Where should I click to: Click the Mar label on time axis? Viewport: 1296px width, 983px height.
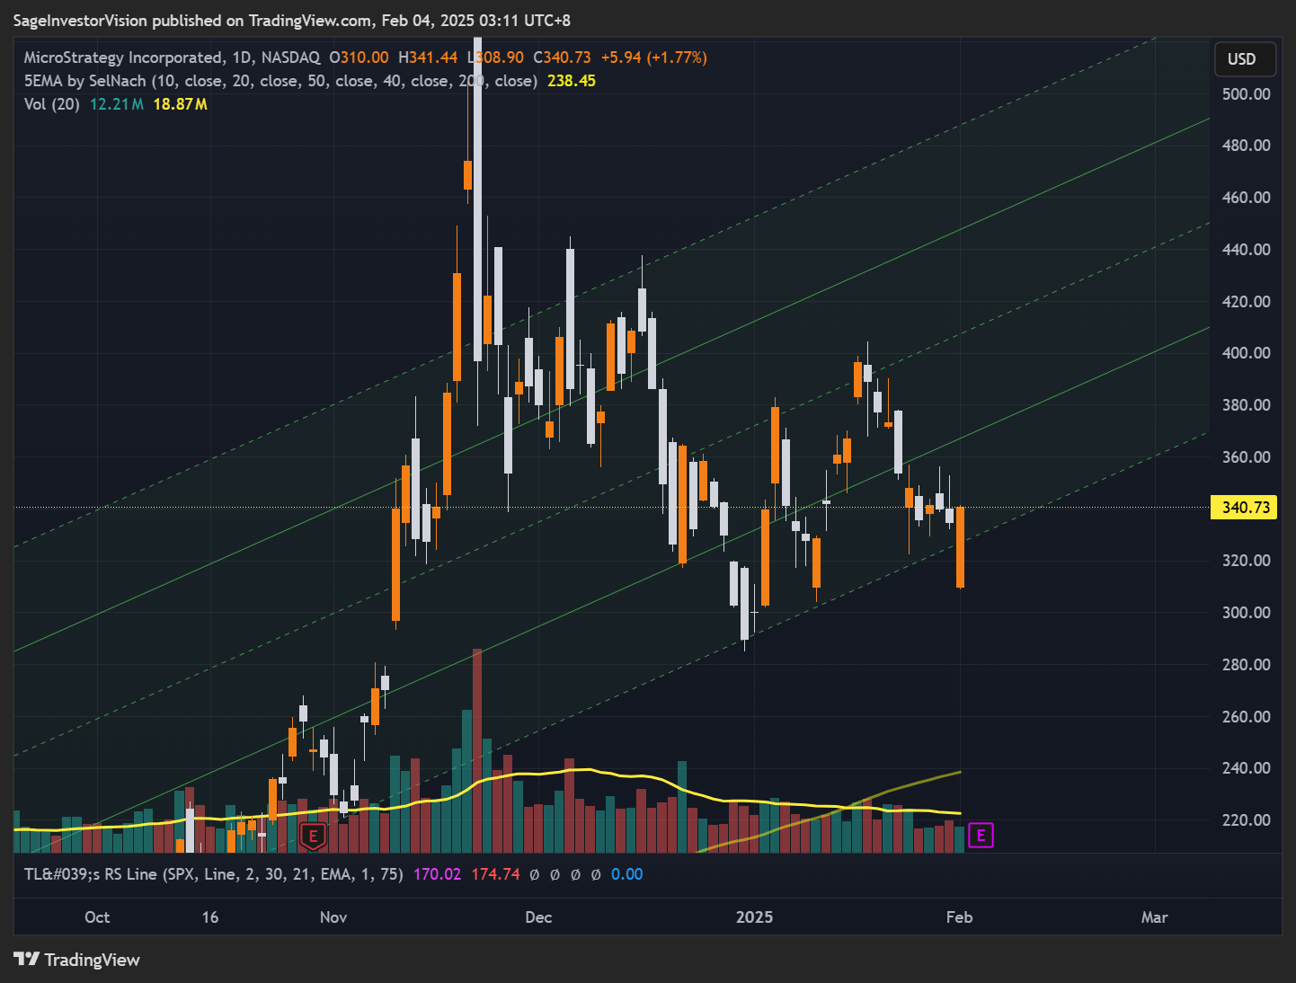click(x=1154, y=917)
